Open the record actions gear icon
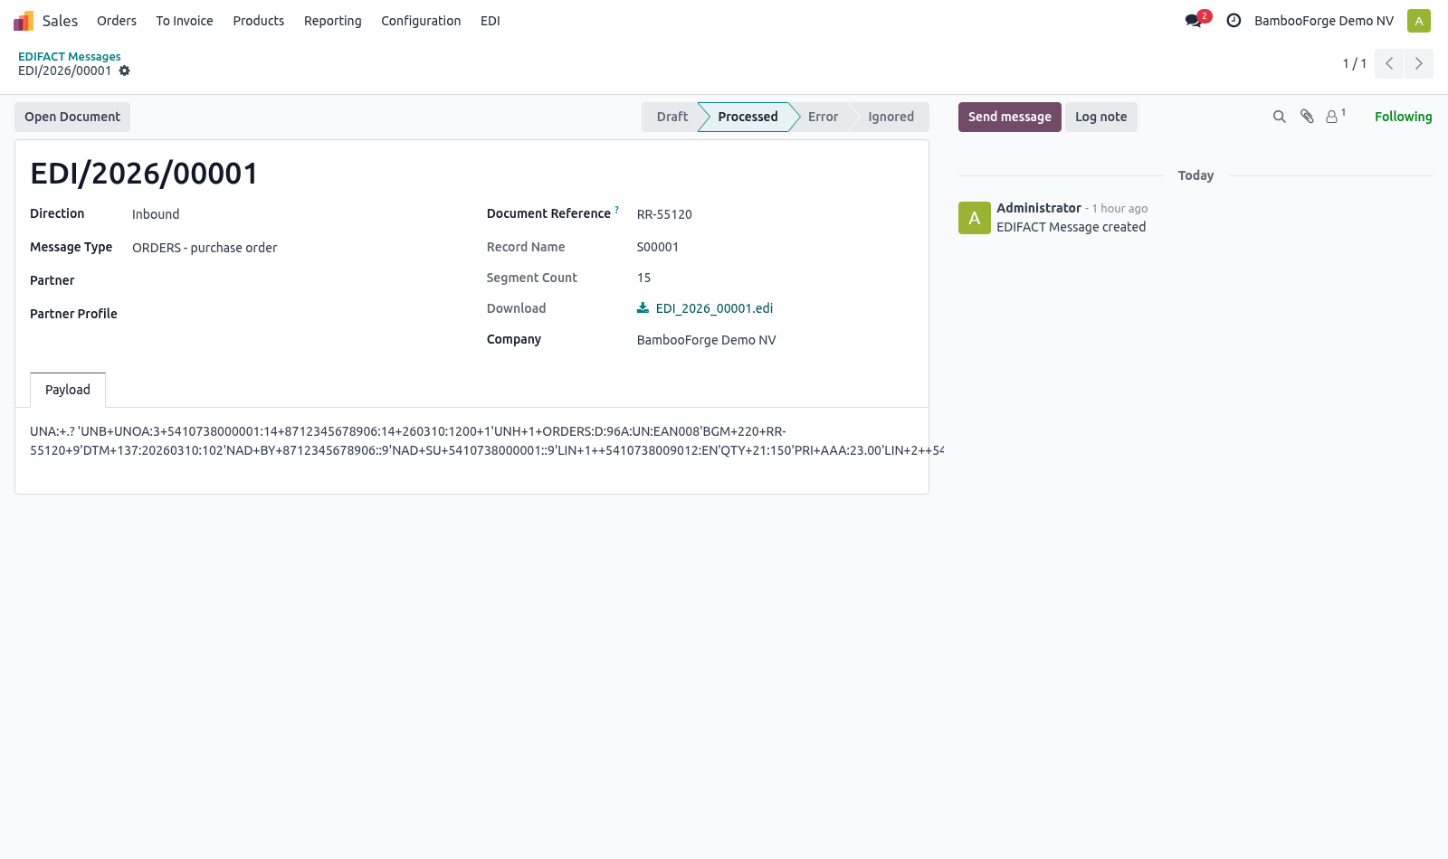This screenshot has width=1448, height=859. [x=125, y=71]
